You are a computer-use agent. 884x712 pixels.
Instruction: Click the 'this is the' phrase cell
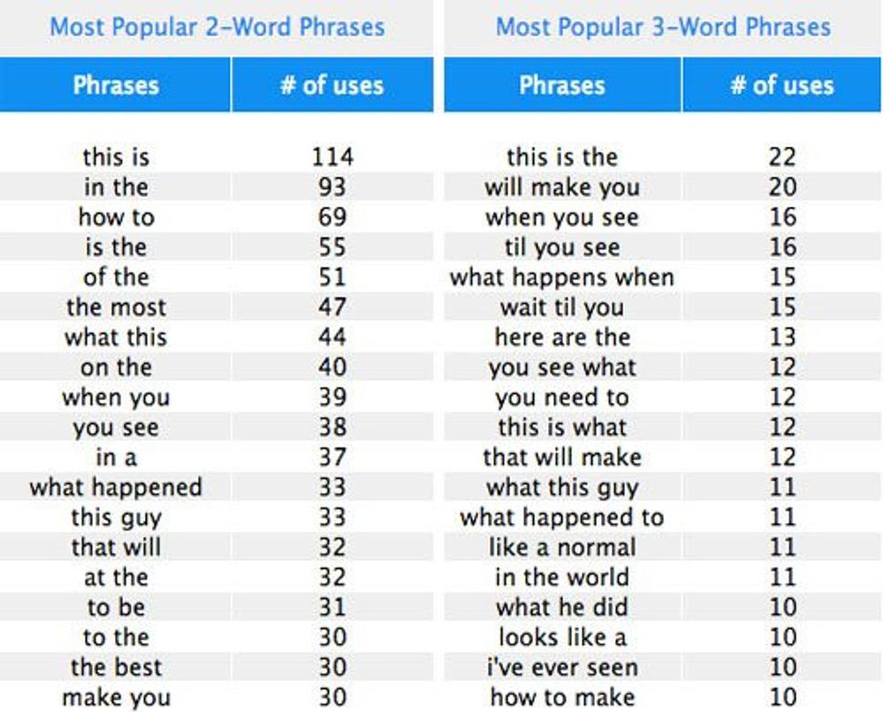pos(562,157)
